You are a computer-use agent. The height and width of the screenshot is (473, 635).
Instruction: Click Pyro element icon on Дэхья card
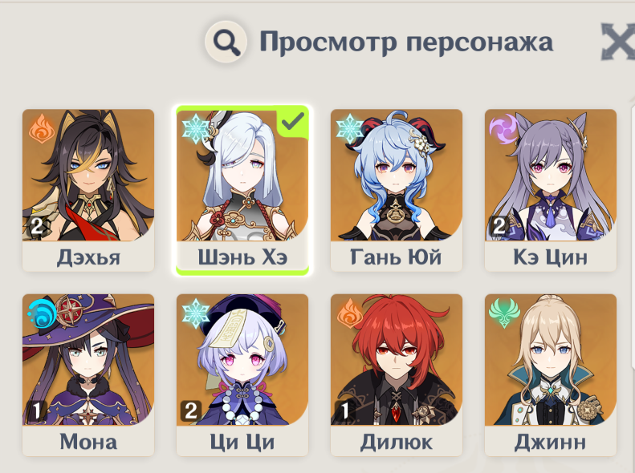point(41,129)
